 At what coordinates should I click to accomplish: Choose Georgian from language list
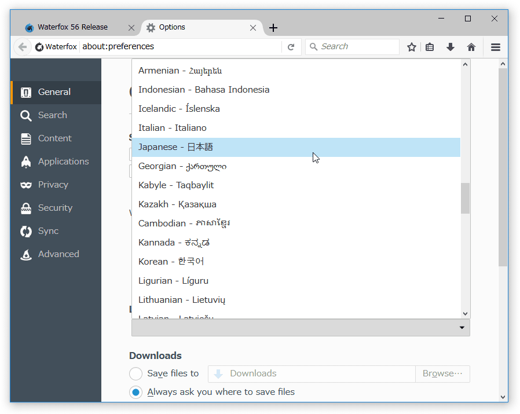click(x=296, y=166)
